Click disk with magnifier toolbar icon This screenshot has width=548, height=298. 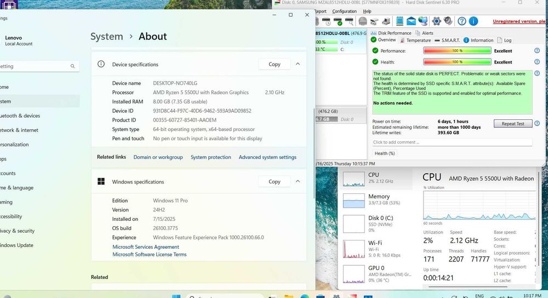tap(349, 21)
